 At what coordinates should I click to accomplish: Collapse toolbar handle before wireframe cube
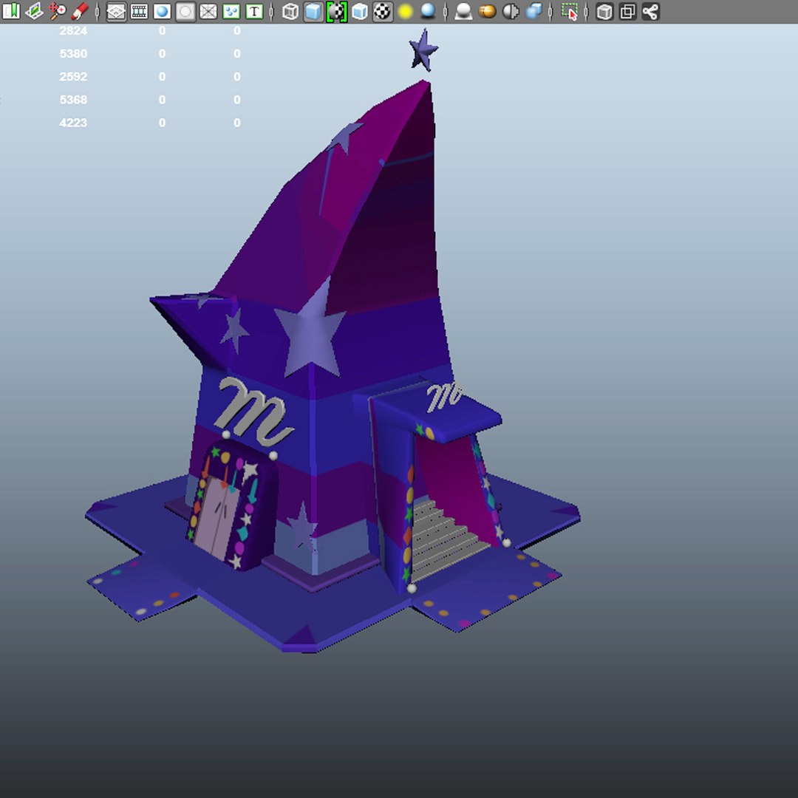tap(271, 11)
